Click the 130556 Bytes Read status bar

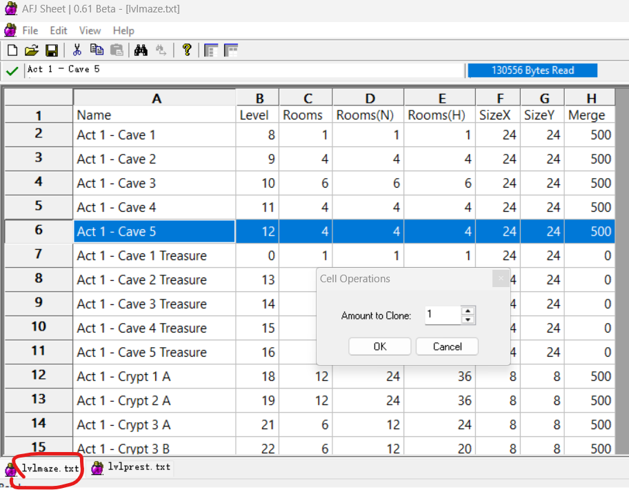pos(532,70)
